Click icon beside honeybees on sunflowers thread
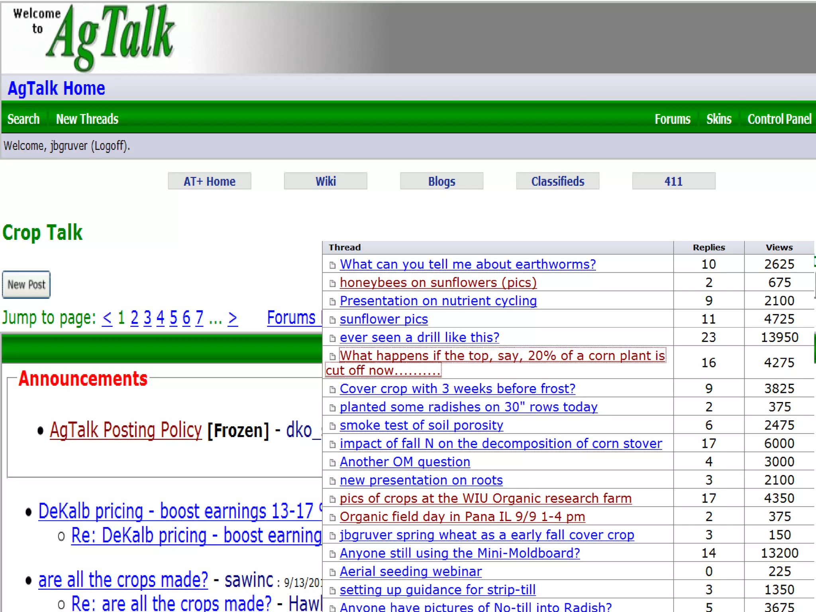This screenshot has width=816, height=612. (x=333, y=283)
